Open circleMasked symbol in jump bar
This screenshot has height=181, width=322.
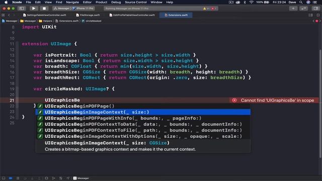92,21
